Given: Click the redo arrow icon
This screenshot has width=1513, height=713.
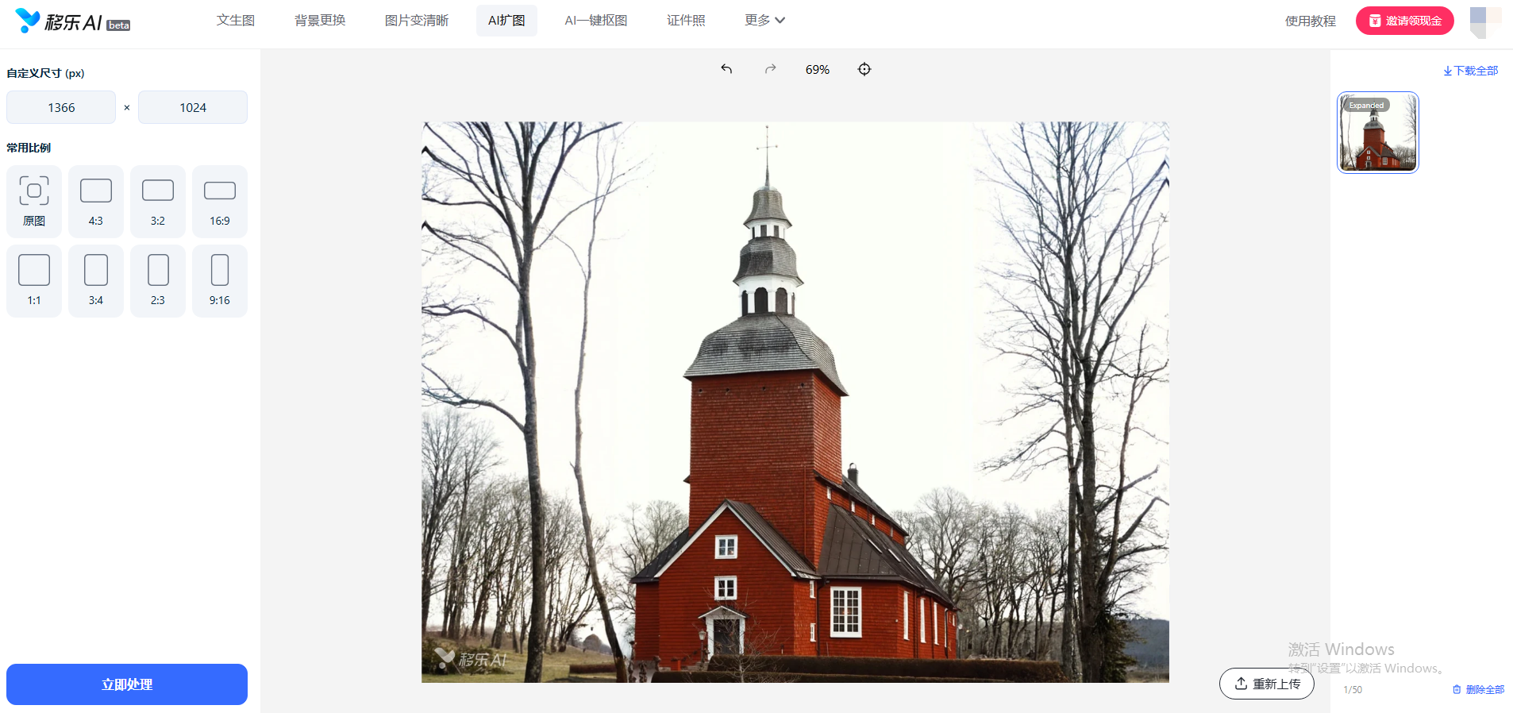Looking at the screenshot, I should pos(770,69).
